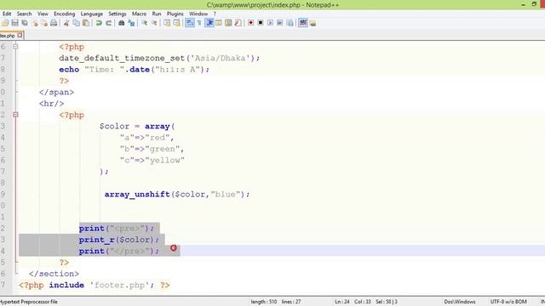Click the print_r($color) line
This screenshot has height=306, width=545.
119,240
